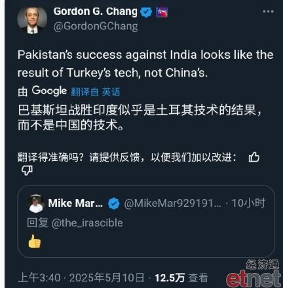
Task: Open Mike Mar's avatar in the quoted tweet
Action: point(36,204)
